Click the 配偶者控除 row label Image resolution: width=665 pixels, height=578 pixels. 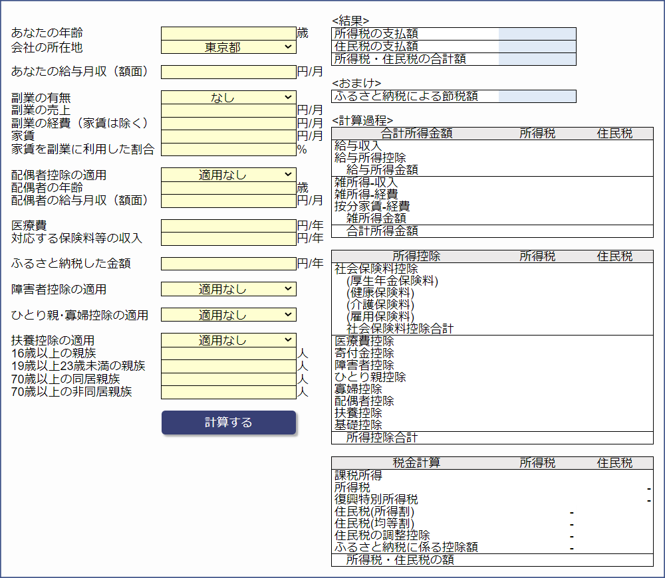click(x=364, y=401)
